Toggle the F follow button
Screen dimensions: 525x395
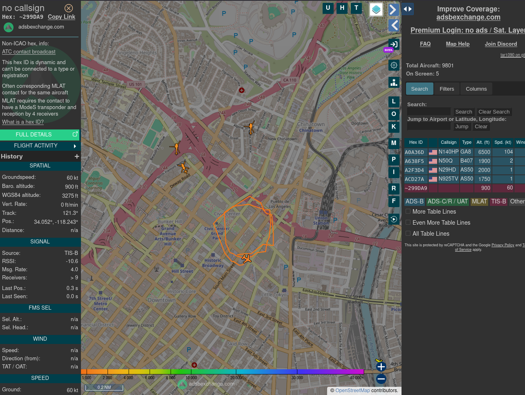(394, 201)
